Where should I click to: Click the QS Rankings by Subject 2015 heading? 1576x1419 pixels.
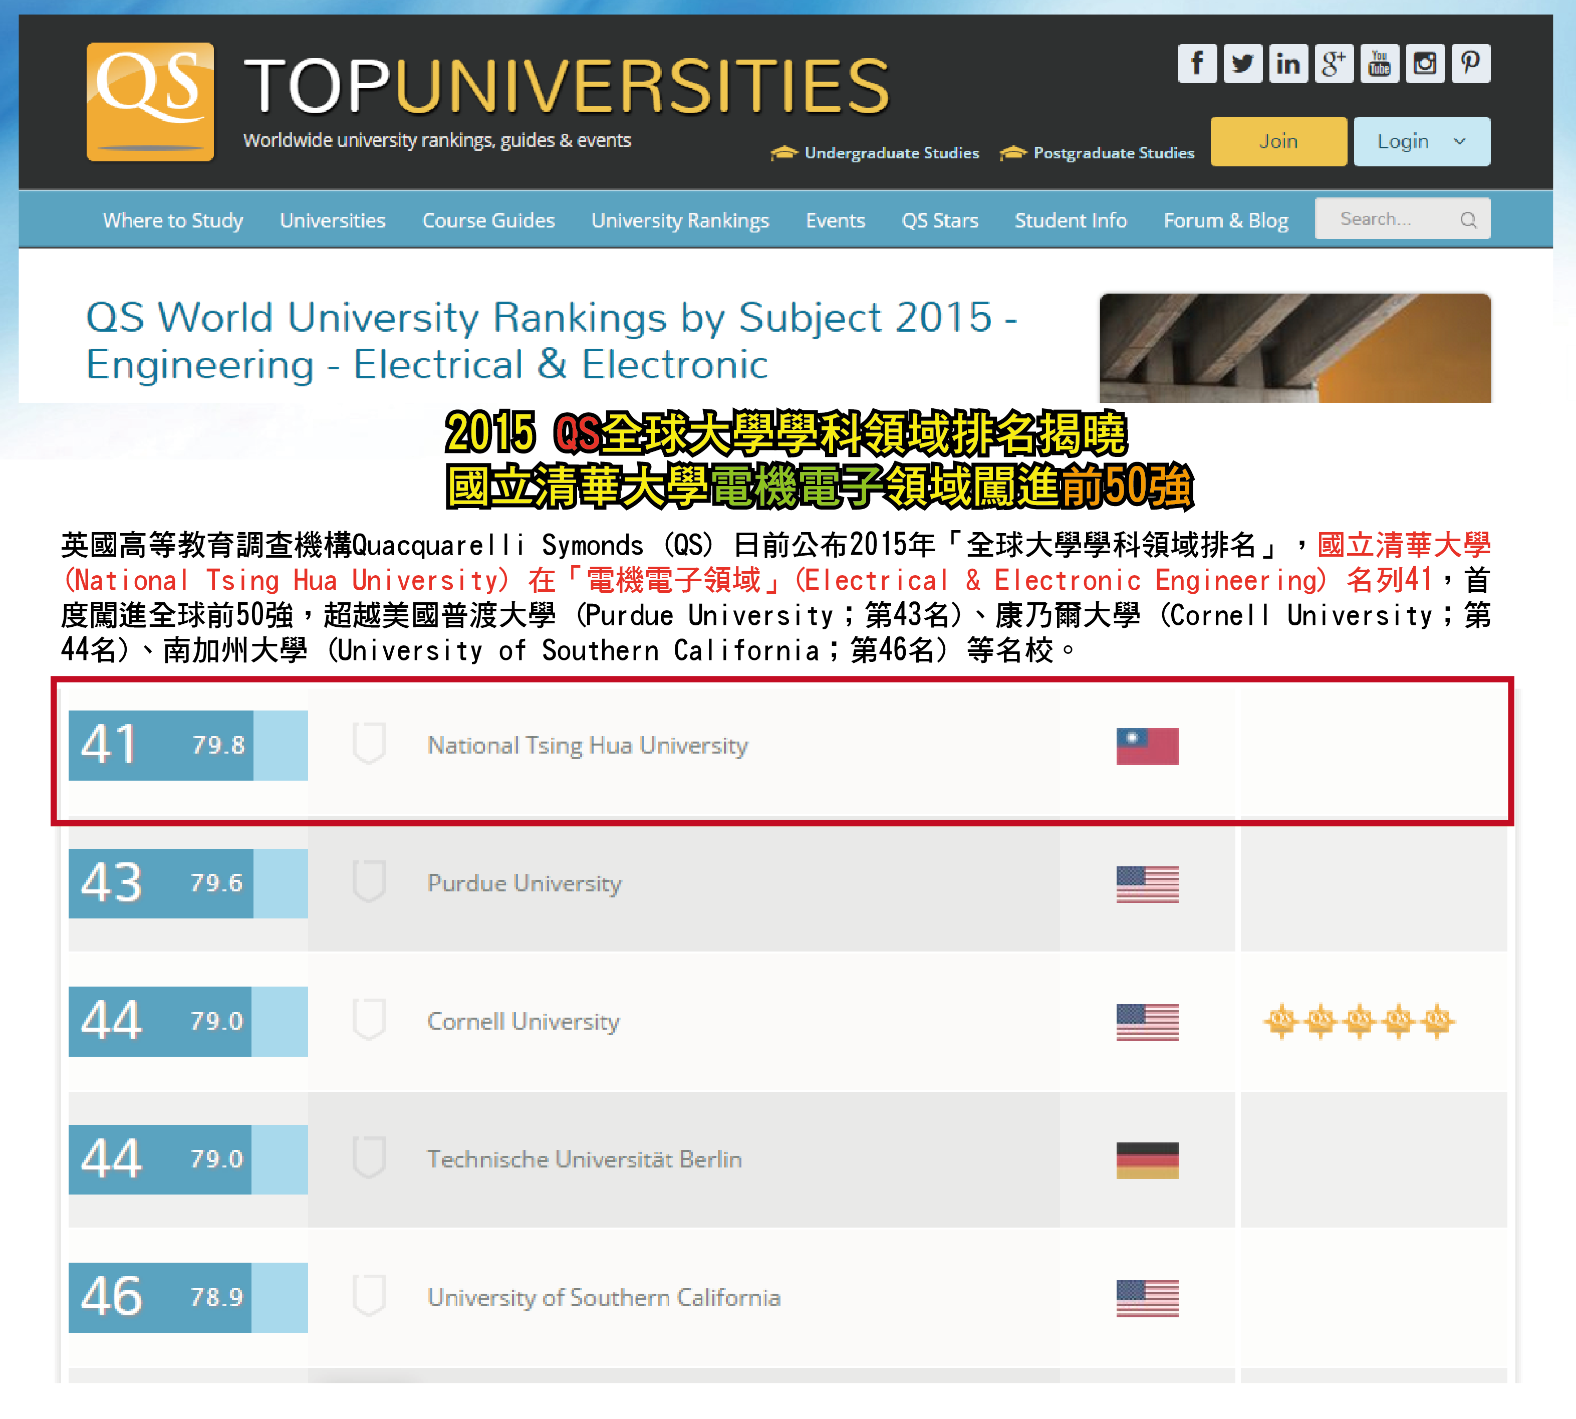[552, 341]
